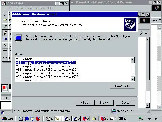Switch to the folder taskbar button labeled P
The height and width of the screenshot is (122, 162).
95,119
